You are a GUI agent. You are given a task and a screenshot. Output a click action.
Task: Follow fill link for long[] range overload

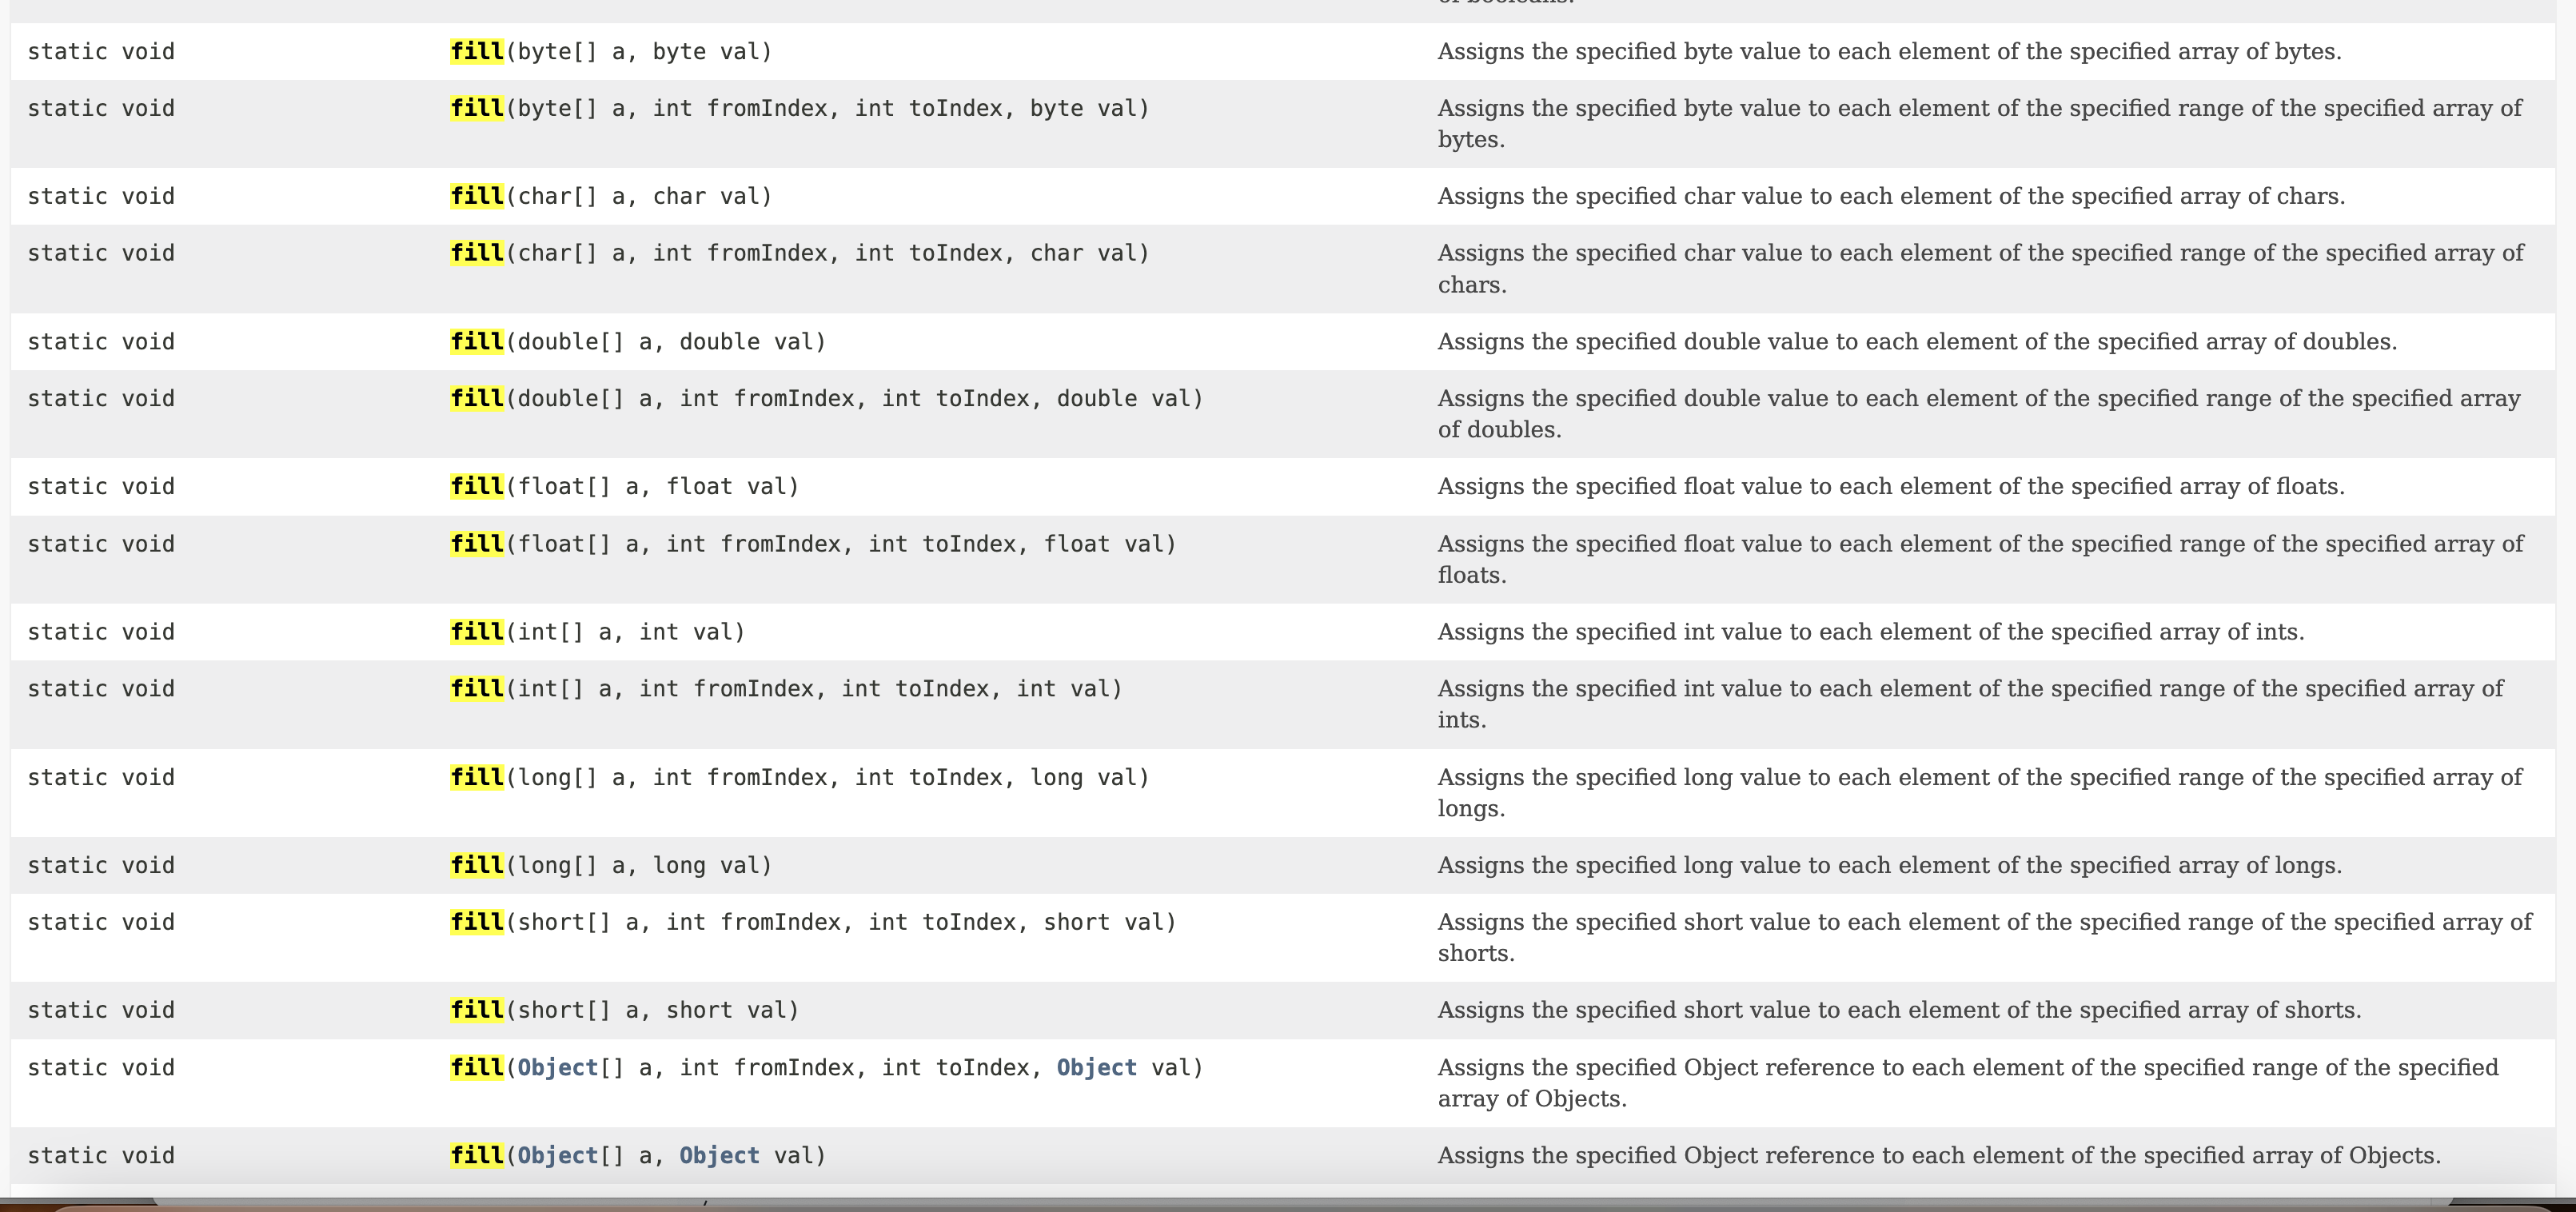477,778
